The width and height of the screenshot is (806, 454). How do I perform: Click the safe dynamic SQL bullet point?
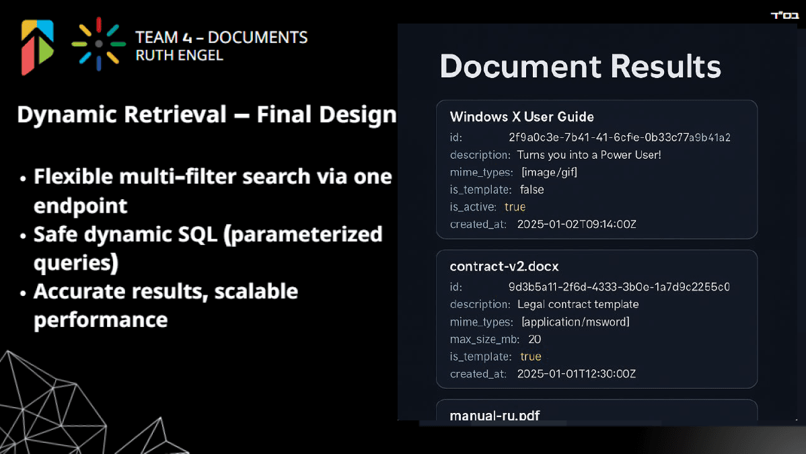[207, 246]
